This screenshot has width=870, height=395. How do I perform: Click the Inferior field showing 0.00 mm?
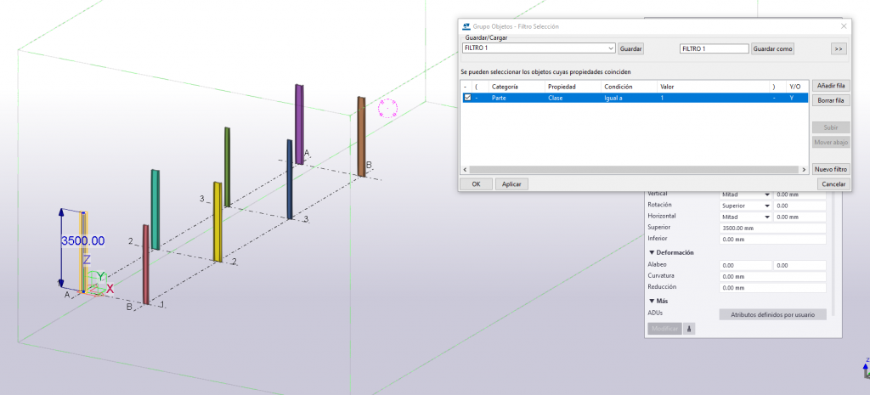(x=772, y=240)
